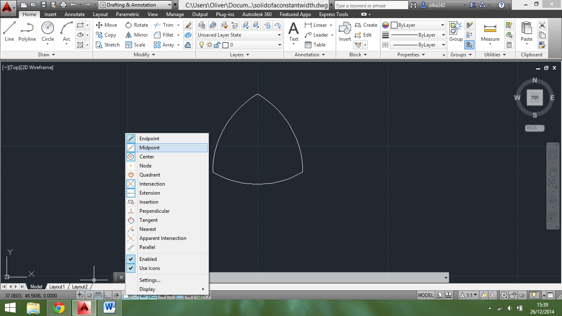Image resolution: width=562 pixels, height=316 pixels.
Task: Expand the Layers panel flyout
Action: click(x=239, y=55)
